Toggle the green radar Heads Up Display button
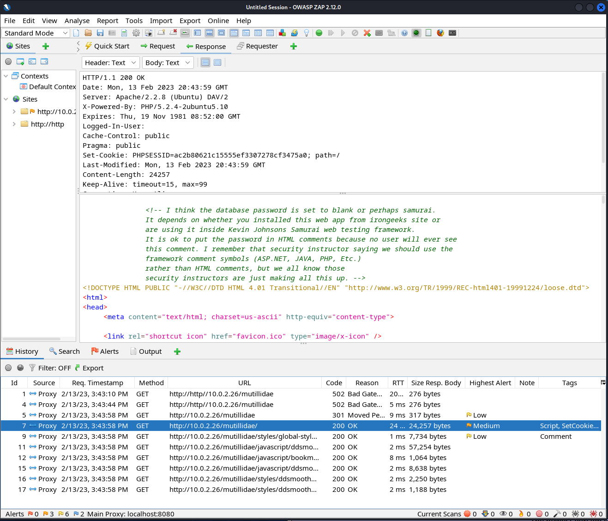608x521 pixels. point(416,33)
